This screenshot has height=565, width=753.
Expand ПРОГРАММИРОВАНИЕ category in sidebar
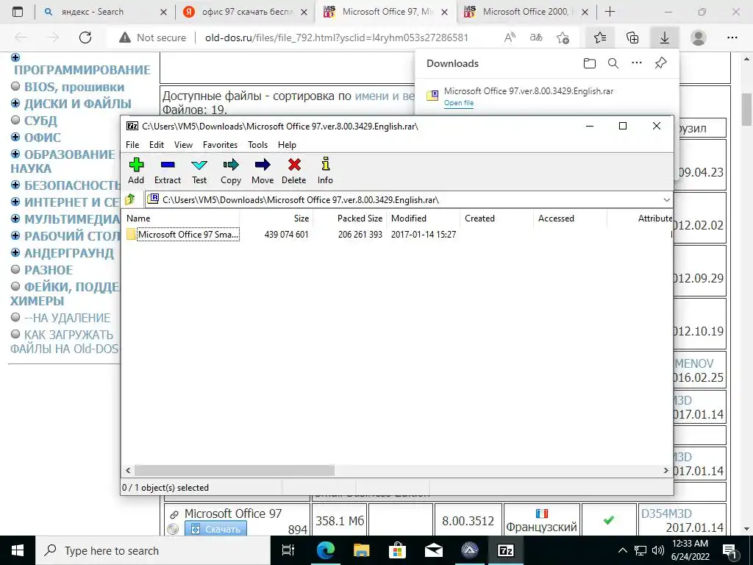tap(15, 57)
